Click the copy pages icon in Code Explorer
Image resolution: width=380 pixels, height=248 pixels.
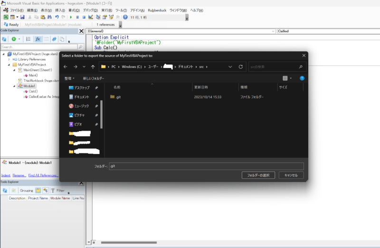tap(62, 39)
